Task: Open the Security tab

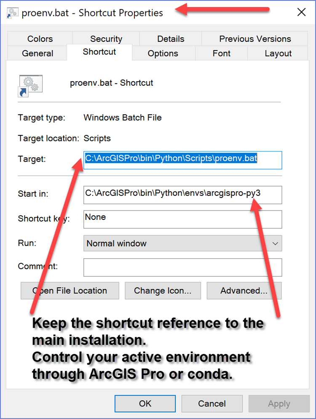Action: 106,39
